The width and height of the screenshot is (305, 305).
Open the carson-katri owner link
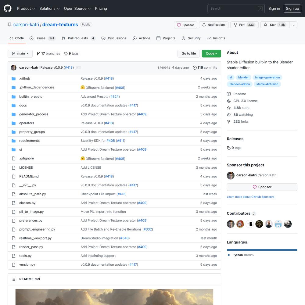26,24
